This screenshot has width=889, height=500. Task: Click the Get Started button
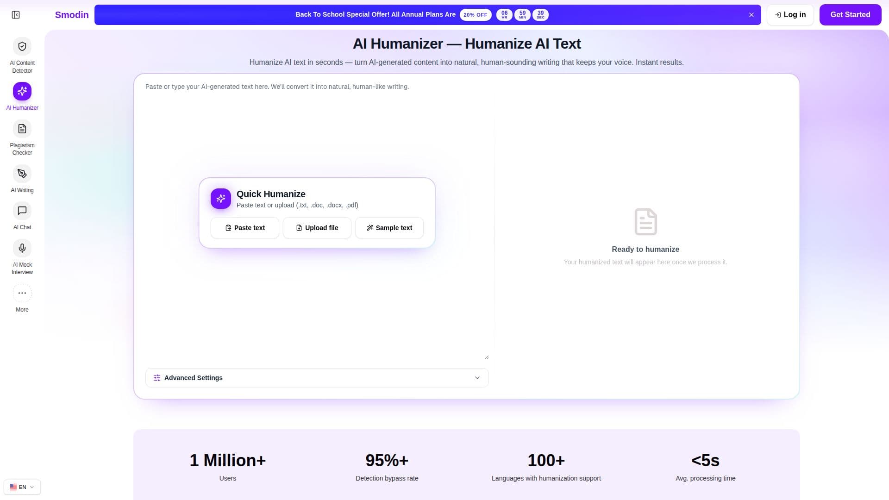[x=850, y=15]
